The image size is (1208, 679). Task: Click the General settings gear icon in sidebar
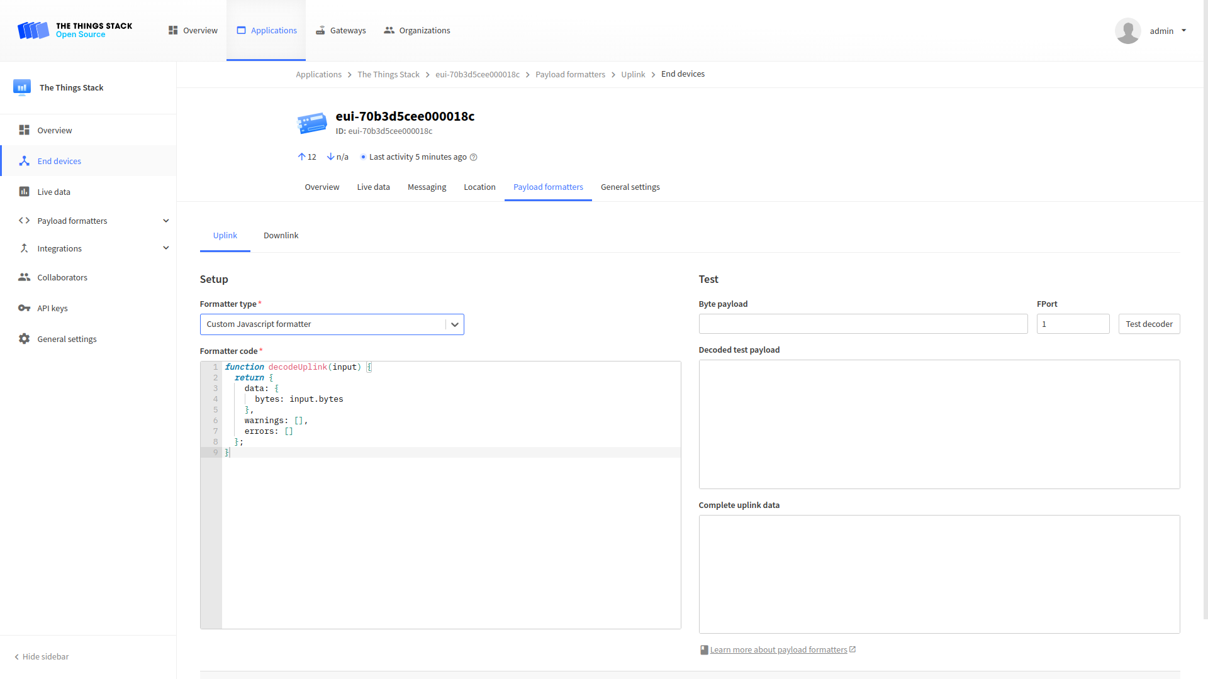[x=24, y=339]
